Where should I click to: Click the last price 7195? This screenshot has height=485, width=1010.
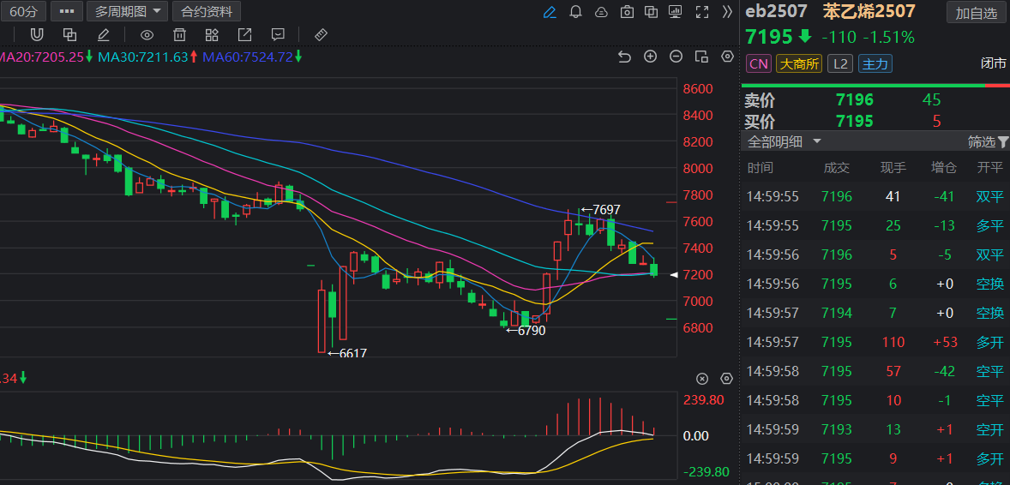coord(769,37)
